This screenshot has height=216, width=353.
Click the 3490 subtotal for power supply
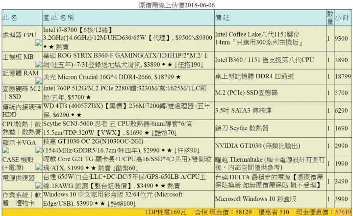pyautogui.click(x=341, y=181)
